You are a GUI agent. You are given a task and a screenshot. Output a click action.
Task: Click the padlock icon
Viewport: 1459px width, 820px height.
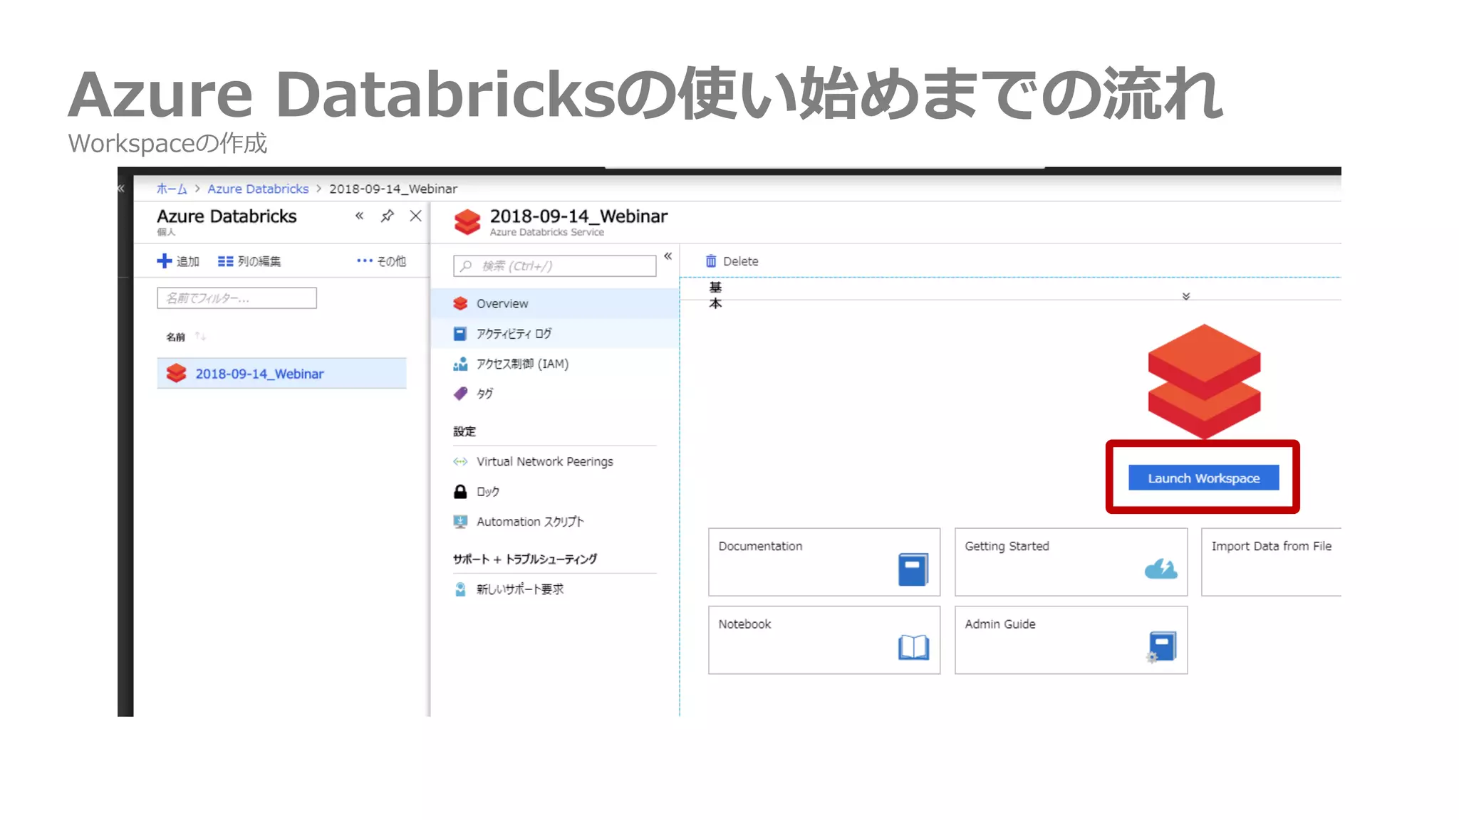click(460, 491)
